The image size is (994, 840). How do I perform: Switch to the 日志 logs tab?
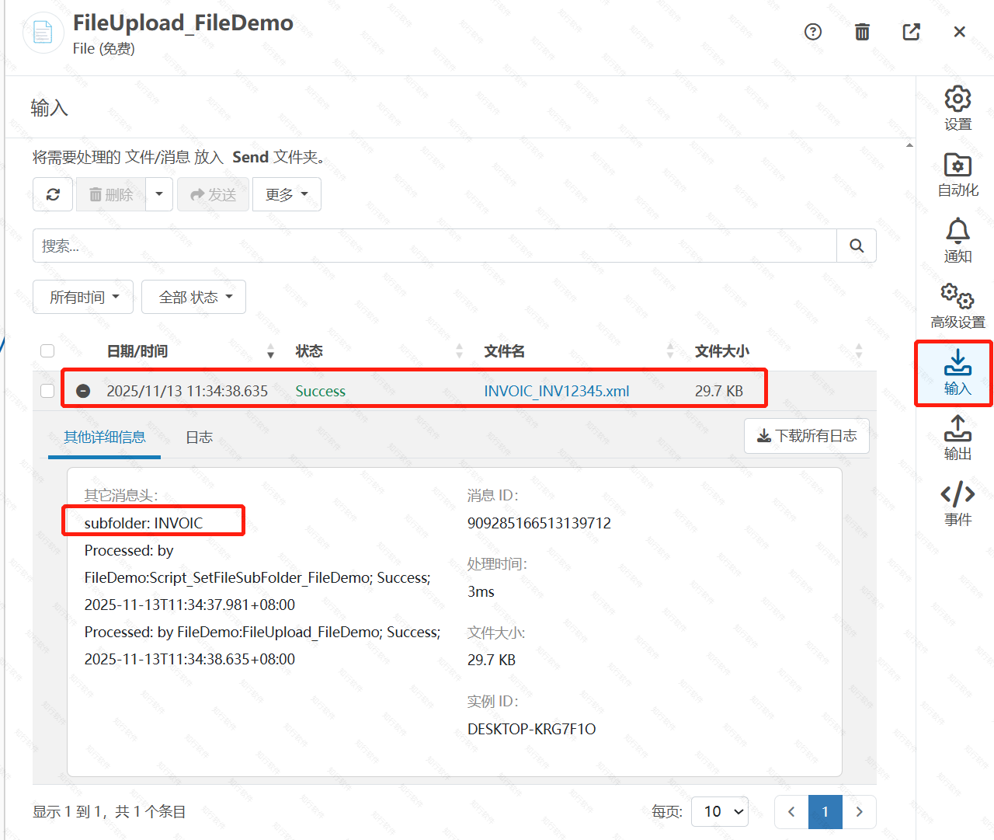199,437
